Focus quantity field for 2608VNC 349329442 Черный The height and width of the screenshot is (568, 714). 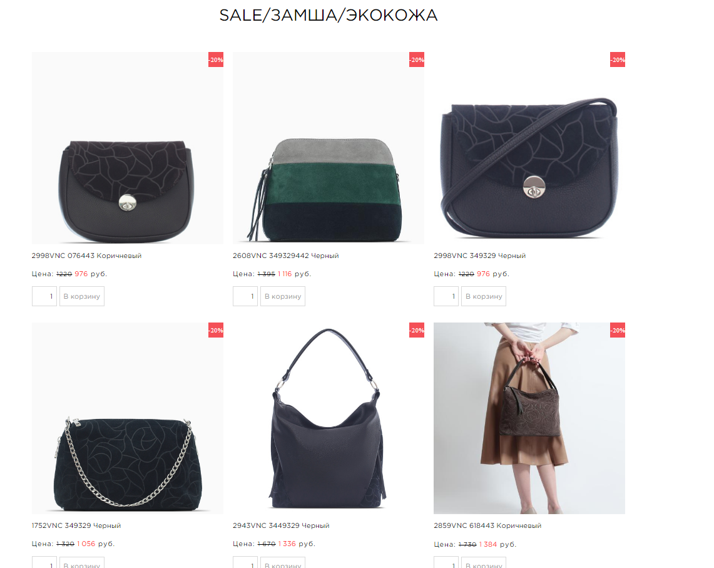(x=245, y=296)
